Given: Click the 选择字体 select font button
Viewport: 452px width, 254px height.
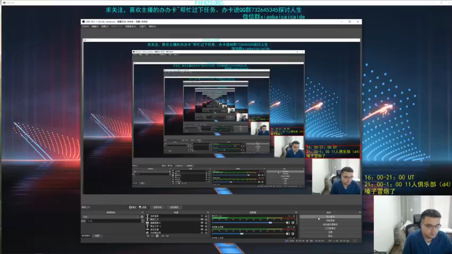Looking at the screenshot, I should (x=158, y=207).
